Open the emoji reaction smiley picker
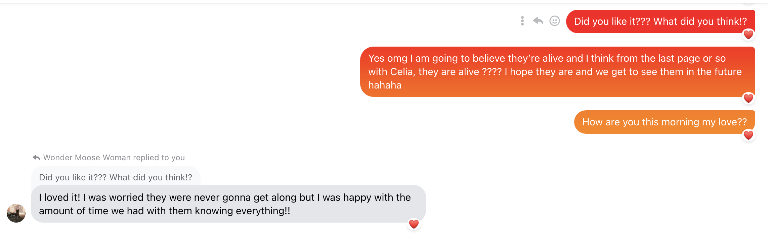This screenshot has height=234, width=768. coord(554,21)
